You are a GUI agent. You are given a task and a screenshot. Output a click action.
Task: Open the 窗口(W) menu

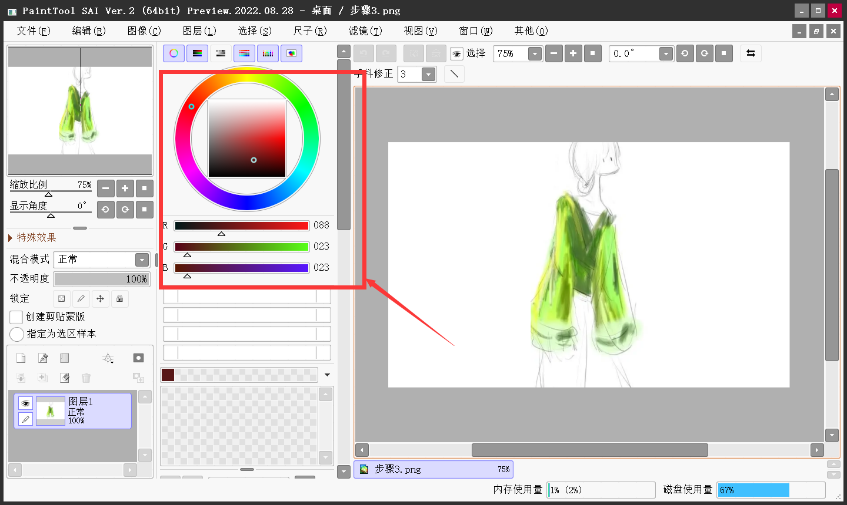476,31
